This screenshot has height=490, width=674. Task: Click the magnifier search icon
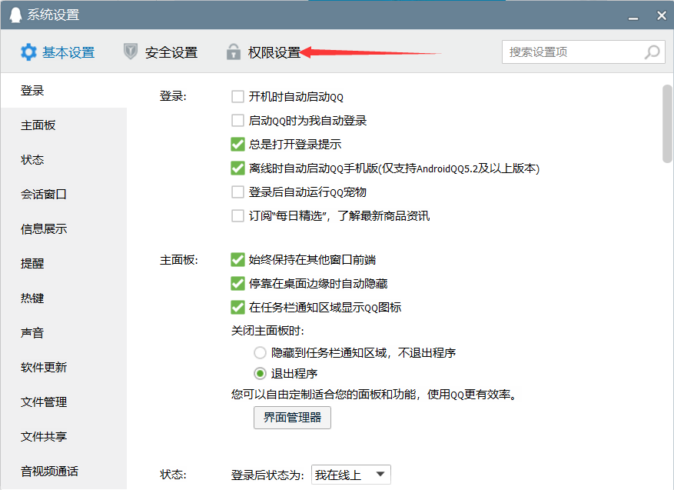(x=652, y=52)
